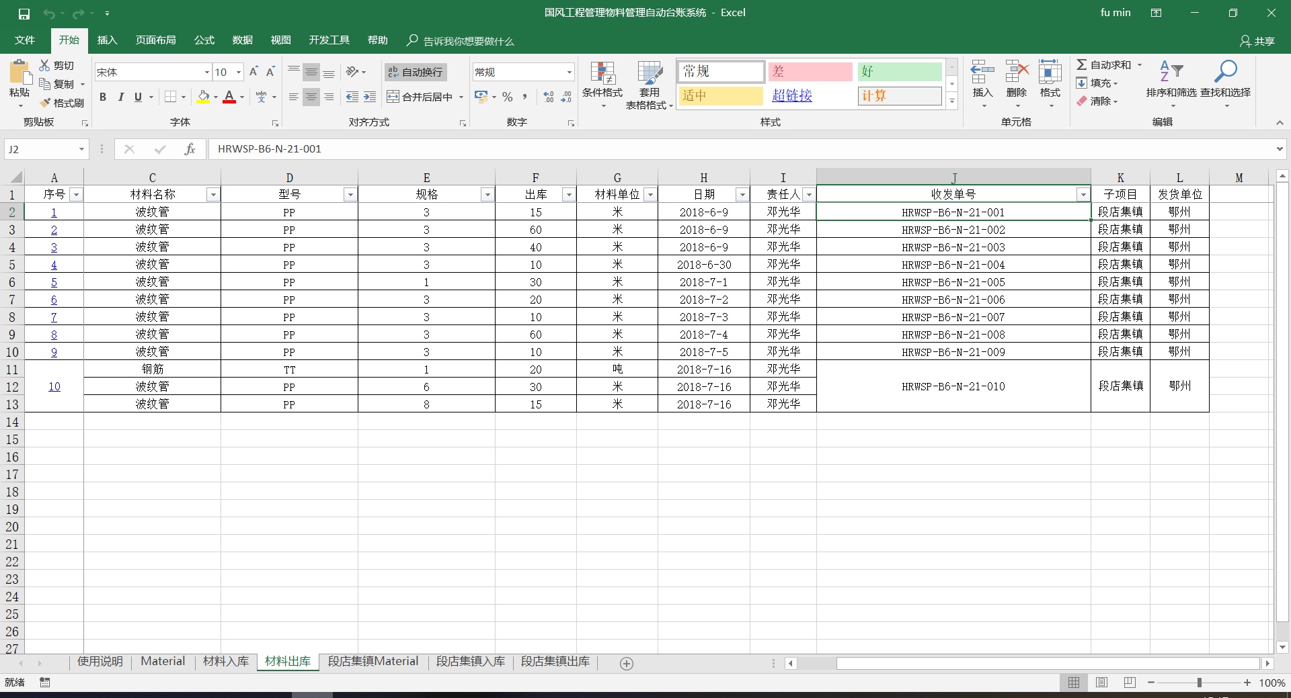Open the font size dropdown
The image size is (1291, 698).
tap(238, 72)
